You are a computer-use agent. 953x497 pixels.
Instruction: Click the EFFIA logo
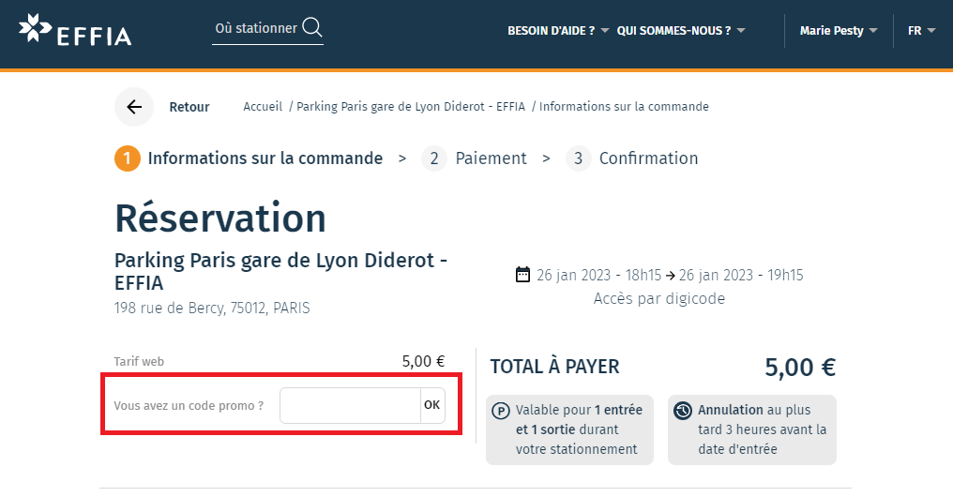coord(75,30)
